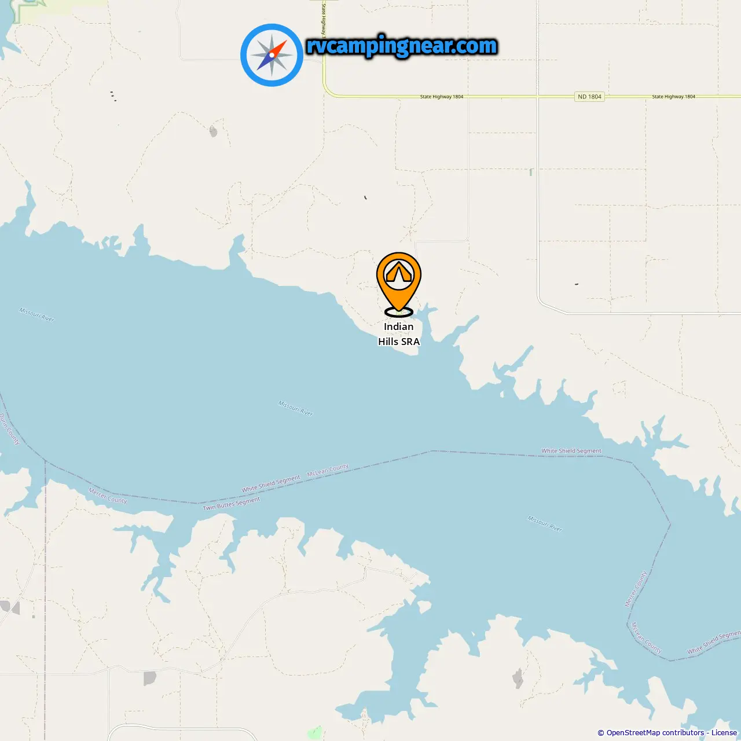The height and width of the screenshot is (741, 741).
Task: Click the Indian Hills SRA label
Action: [x=399, y=334]
